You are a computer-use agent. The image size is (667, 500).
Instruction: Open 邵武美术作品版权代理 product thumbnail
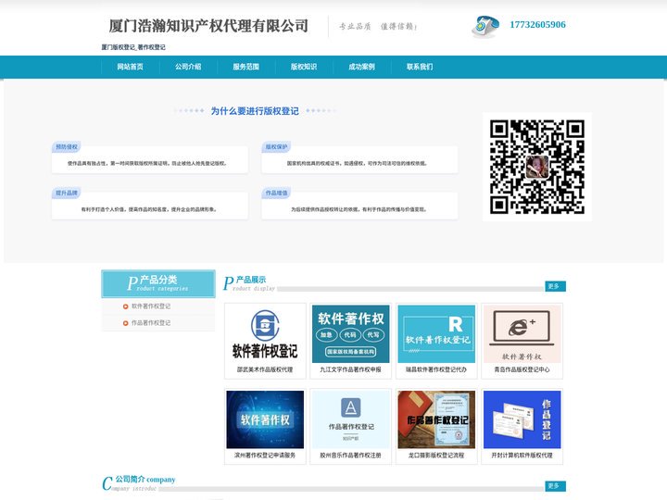(x=265, y=334)
